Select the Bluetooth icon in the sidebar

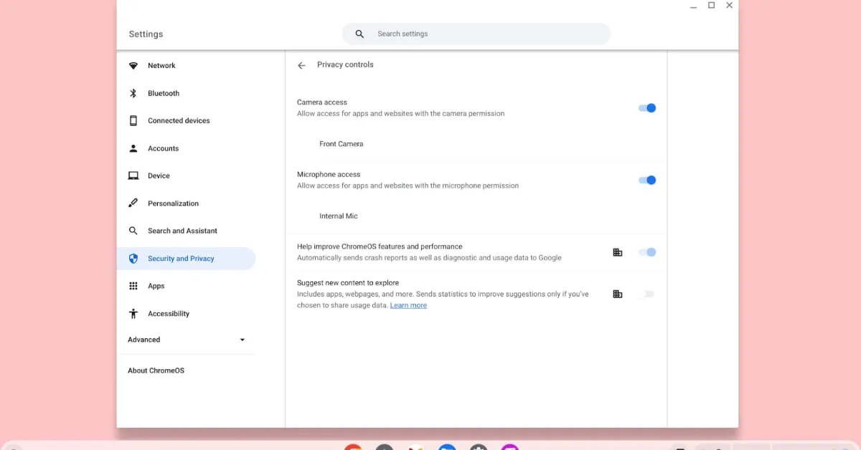[x=133, y=93]
